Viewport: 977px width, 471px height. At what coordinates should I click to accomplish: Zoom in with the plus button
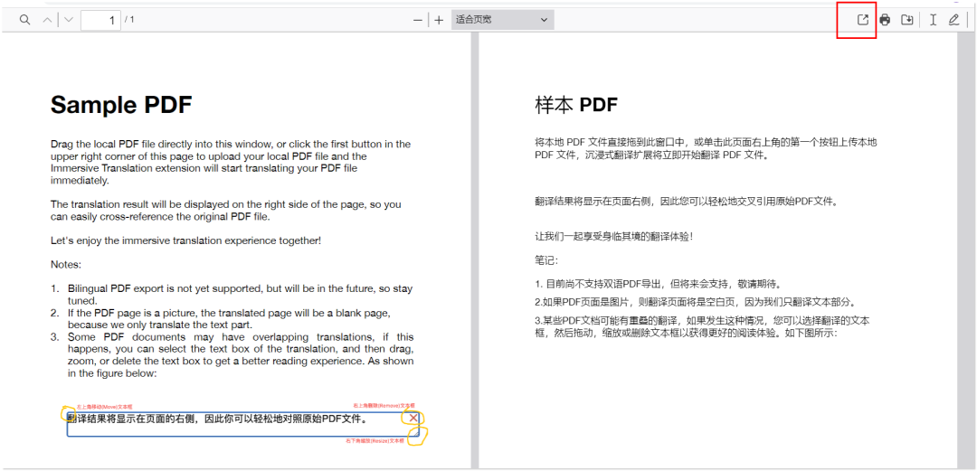(439, 20)
